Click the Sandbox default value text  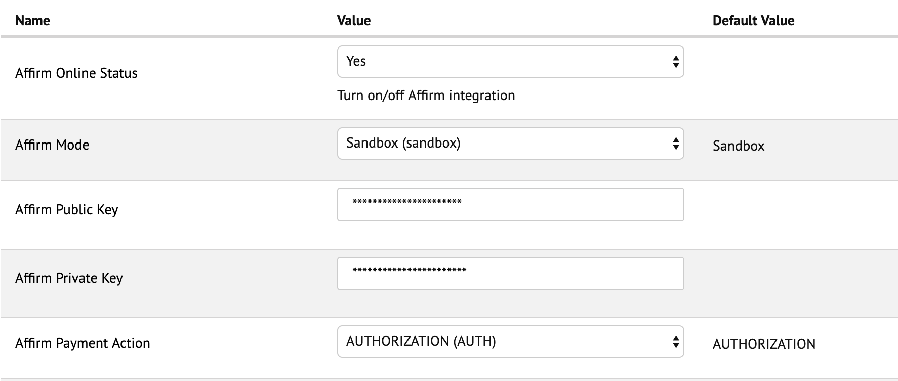click(x=738, y=146)
